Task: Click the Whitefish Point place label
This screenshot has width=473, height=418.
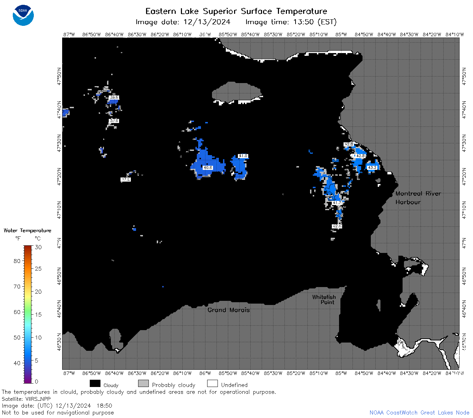Action: pyautogui.click(x=324, y=299)
